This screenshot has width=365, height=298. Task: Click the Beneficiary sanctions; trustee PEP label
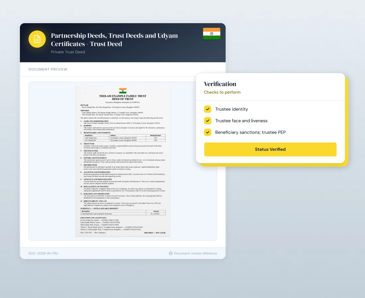(x=250, y=132)
